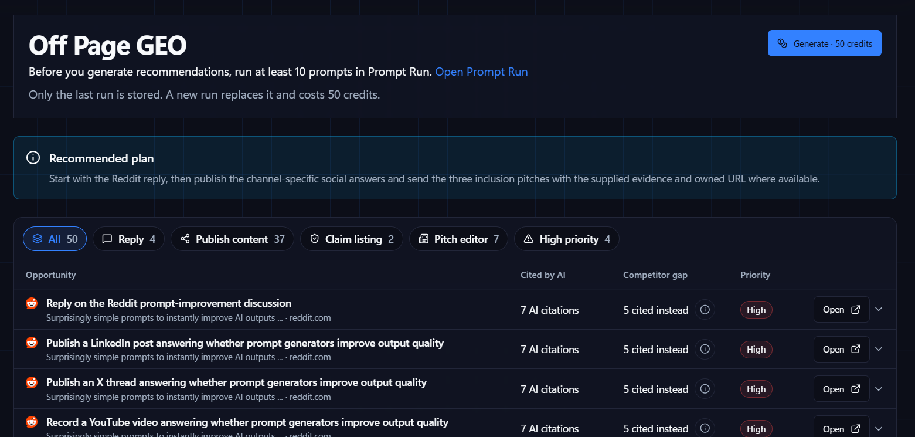Click the Cited by AI column header

pos(543,275)
